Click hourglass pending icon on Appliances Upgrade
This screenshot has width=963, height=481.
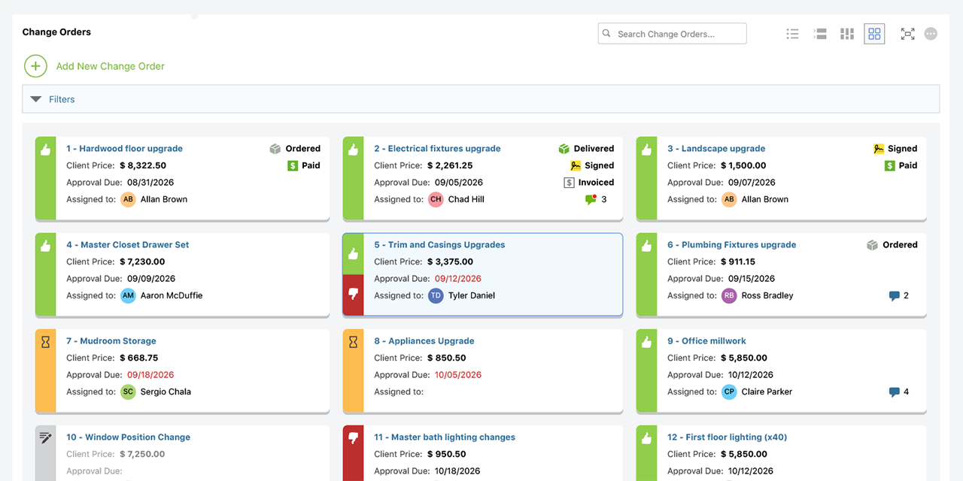pyautogui.click(x=354, y=342)
